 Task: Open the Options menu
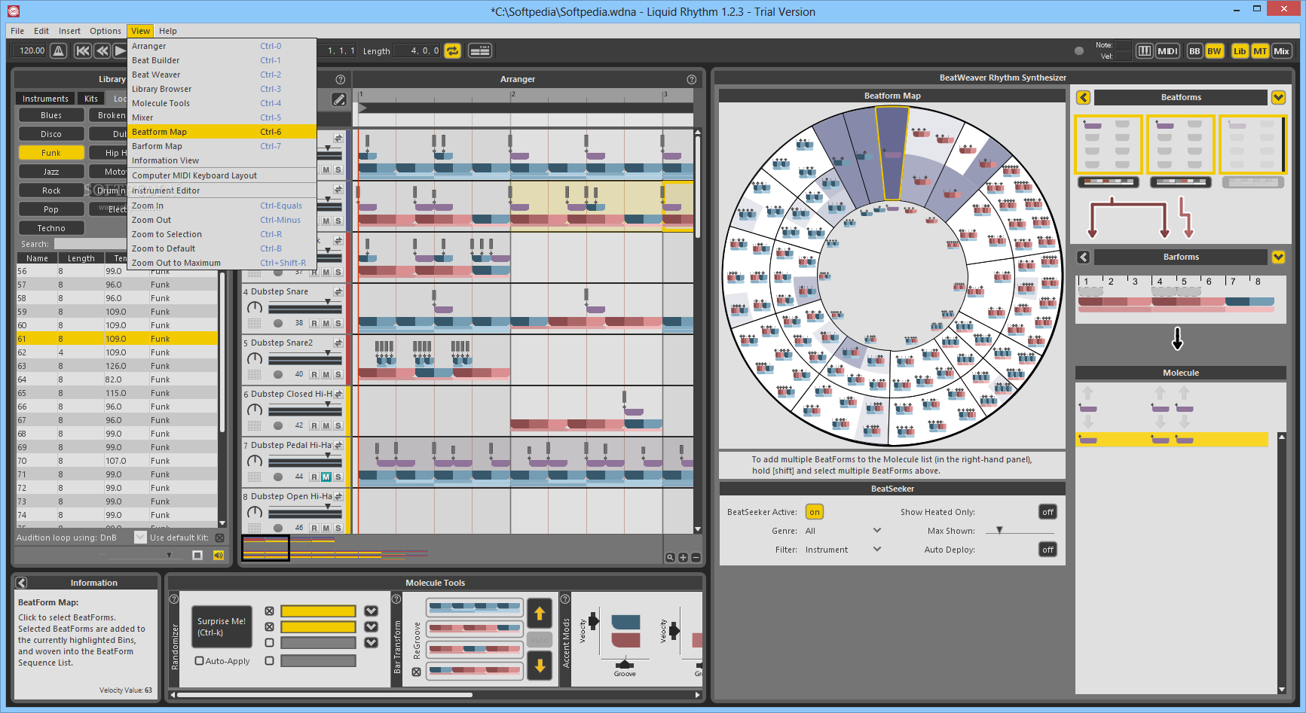[106, 31]
